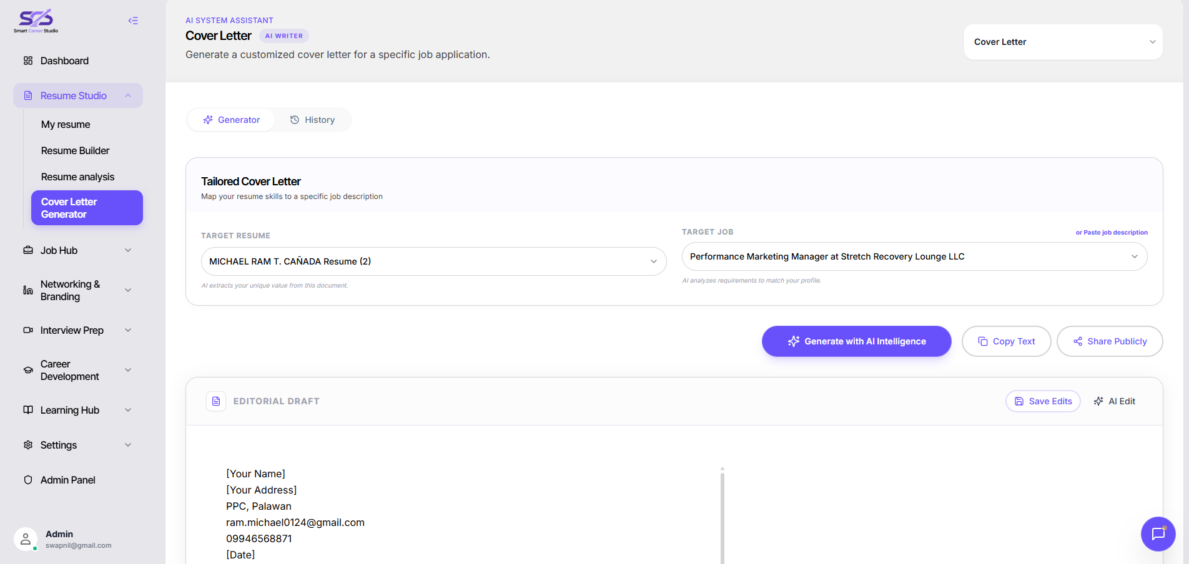Click the Paste job description link
Viewport: 1189px width, 564px height.
coord(1112,232)
